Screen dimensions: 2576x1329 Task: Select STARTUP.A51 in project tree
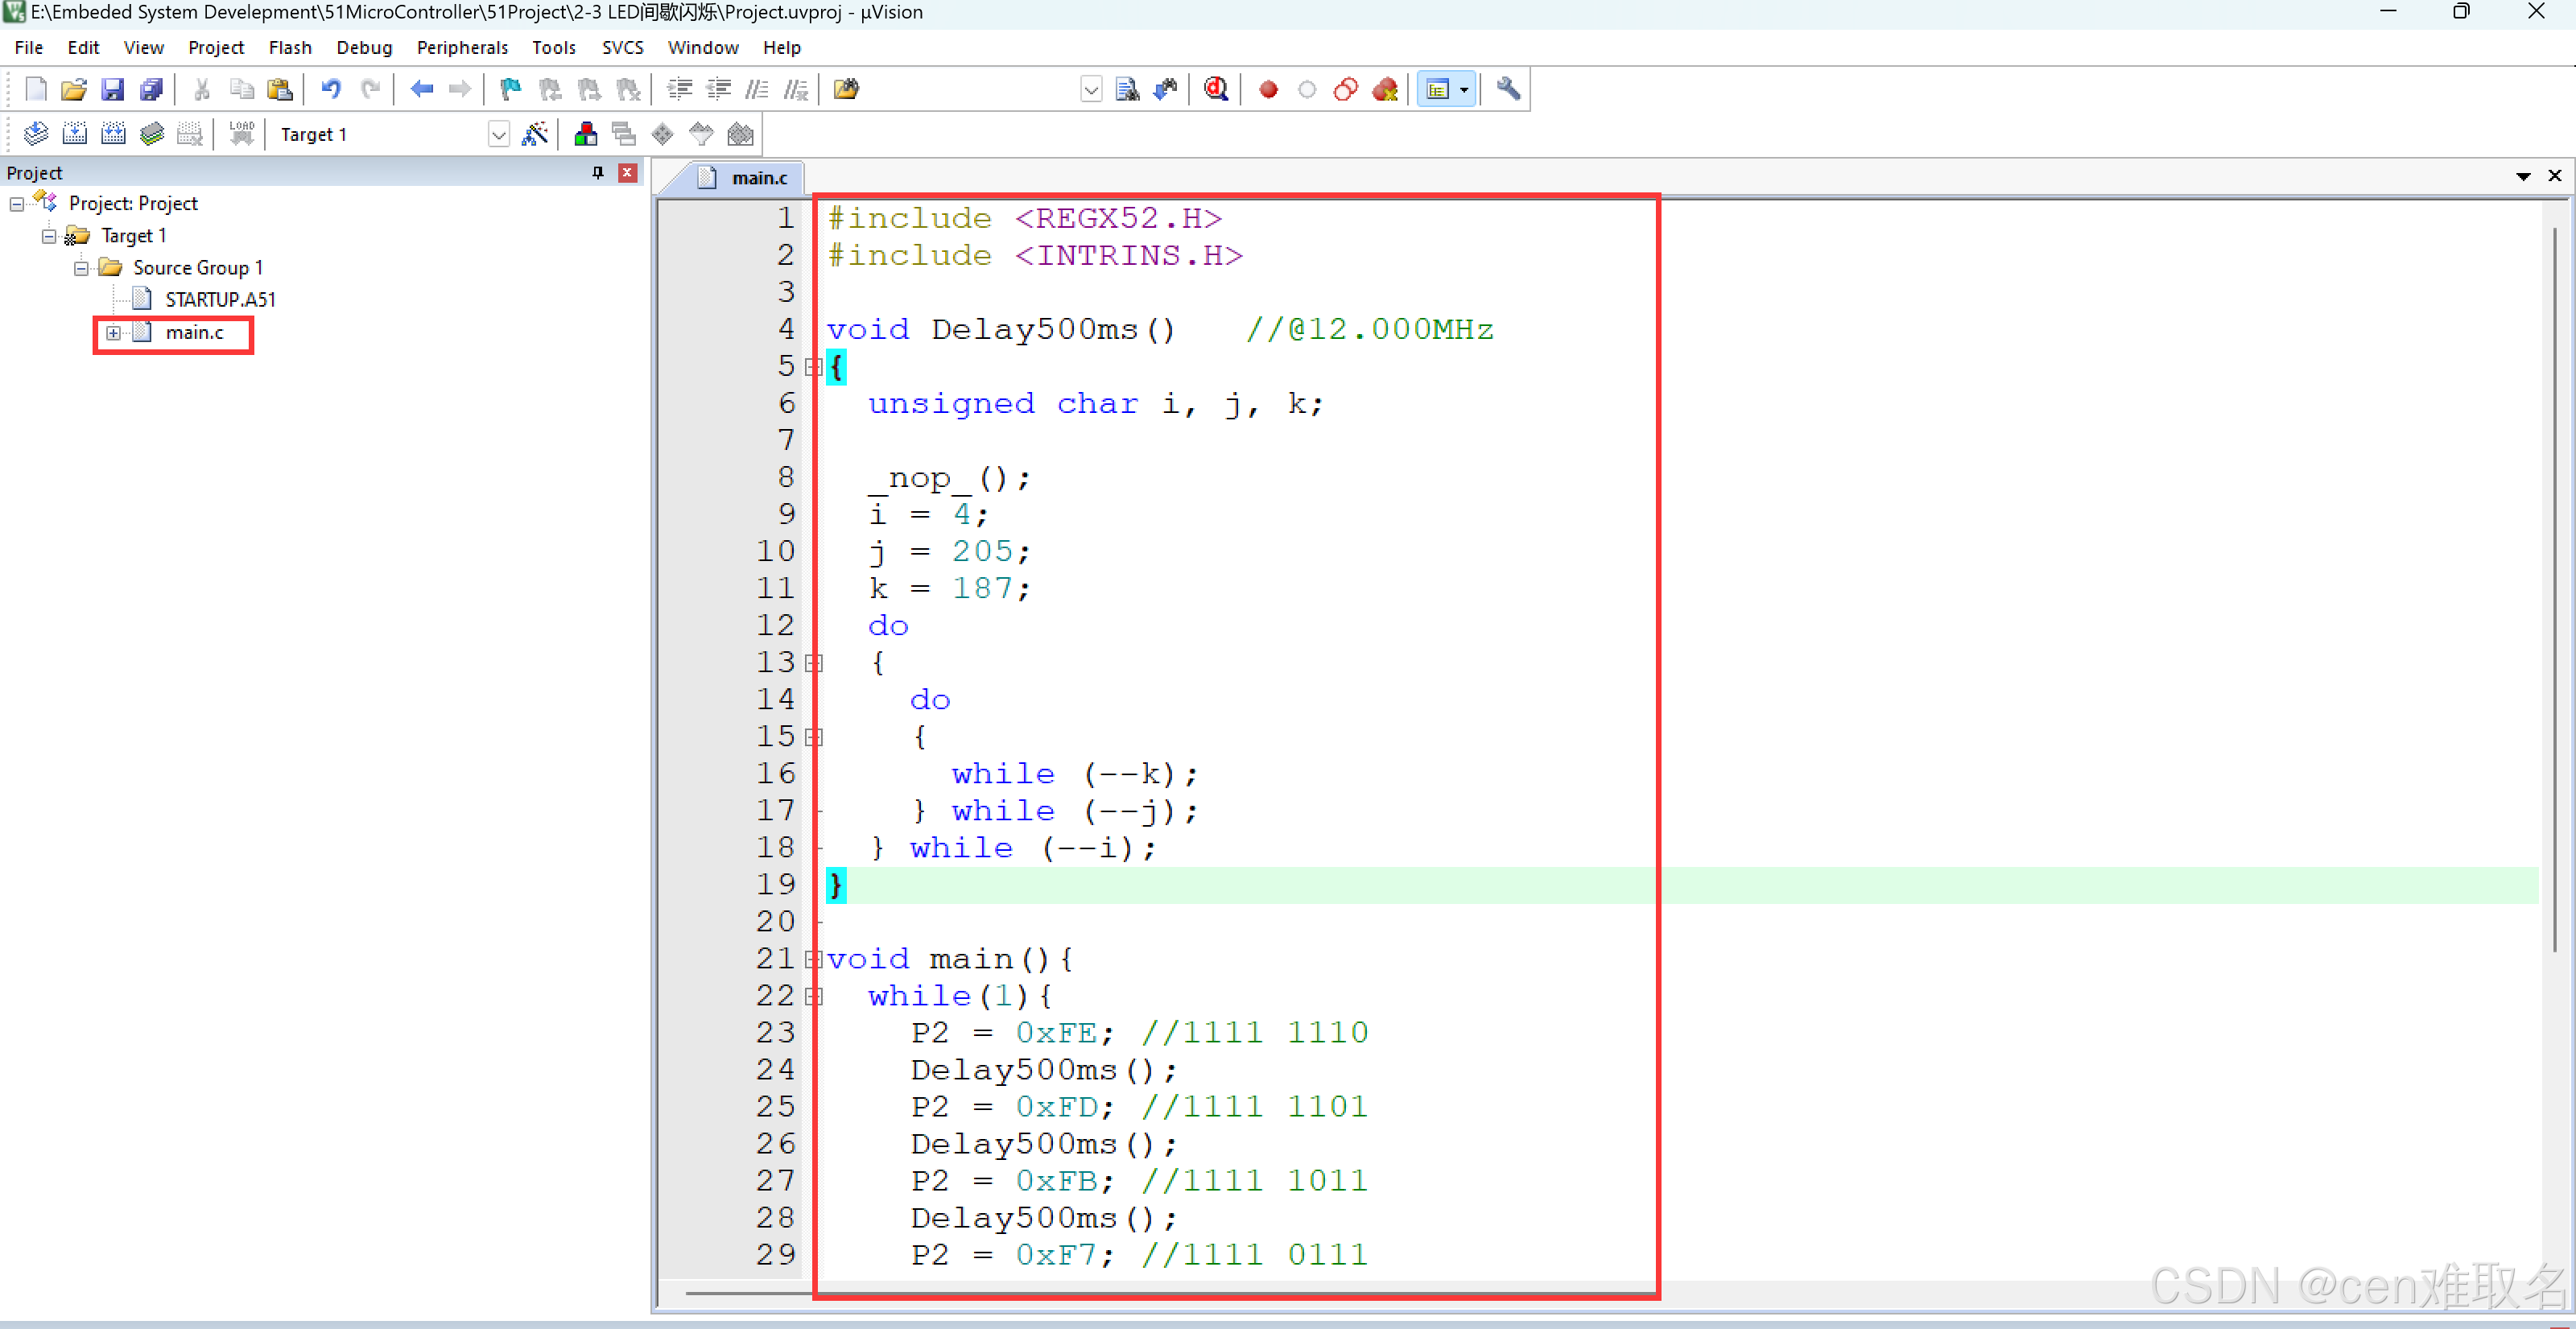coord(220,300)
